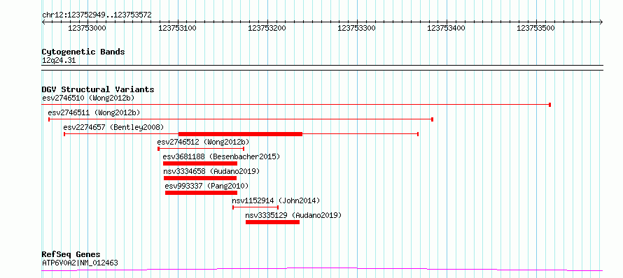Open the esv2746512 (Wong2012b) label
This screenshot has width=623, height=278.
point(203,142)
